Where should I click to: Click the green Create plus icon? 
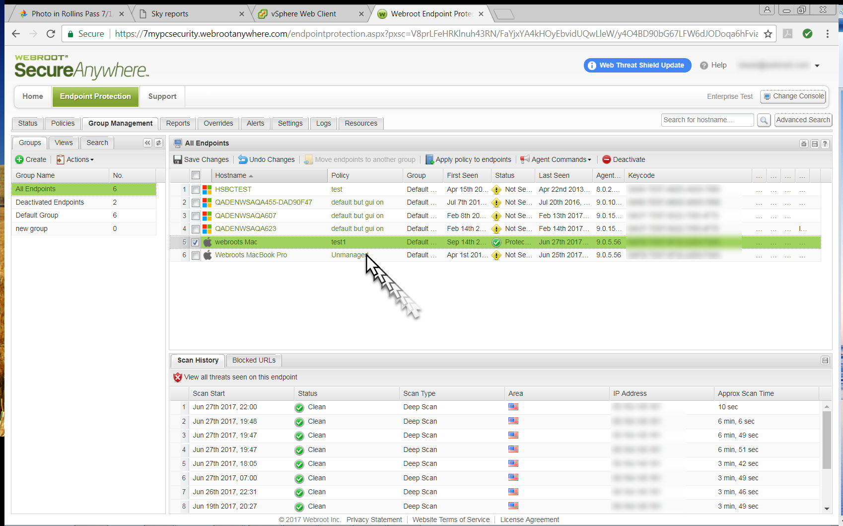click(19, 159)
